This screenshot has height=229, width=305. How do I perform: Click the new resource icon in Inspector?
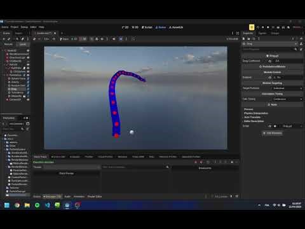243,39
